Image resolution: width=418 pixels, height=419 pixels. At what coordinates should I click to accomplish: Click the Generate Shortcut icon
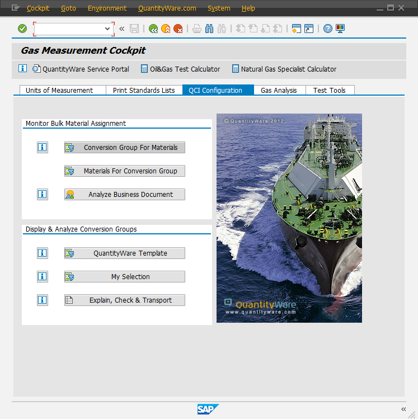[x=309, y=29]
